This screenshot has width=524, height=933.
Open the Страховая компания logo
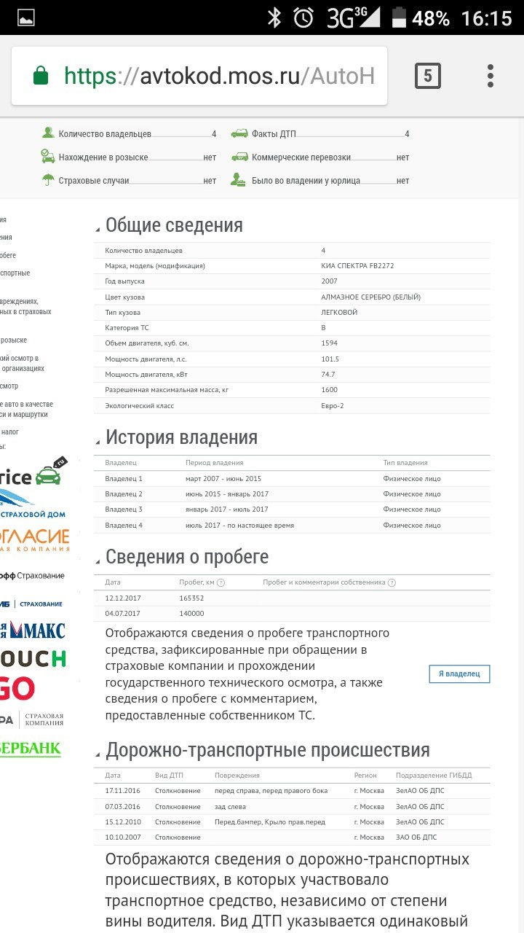pos(33,719)
